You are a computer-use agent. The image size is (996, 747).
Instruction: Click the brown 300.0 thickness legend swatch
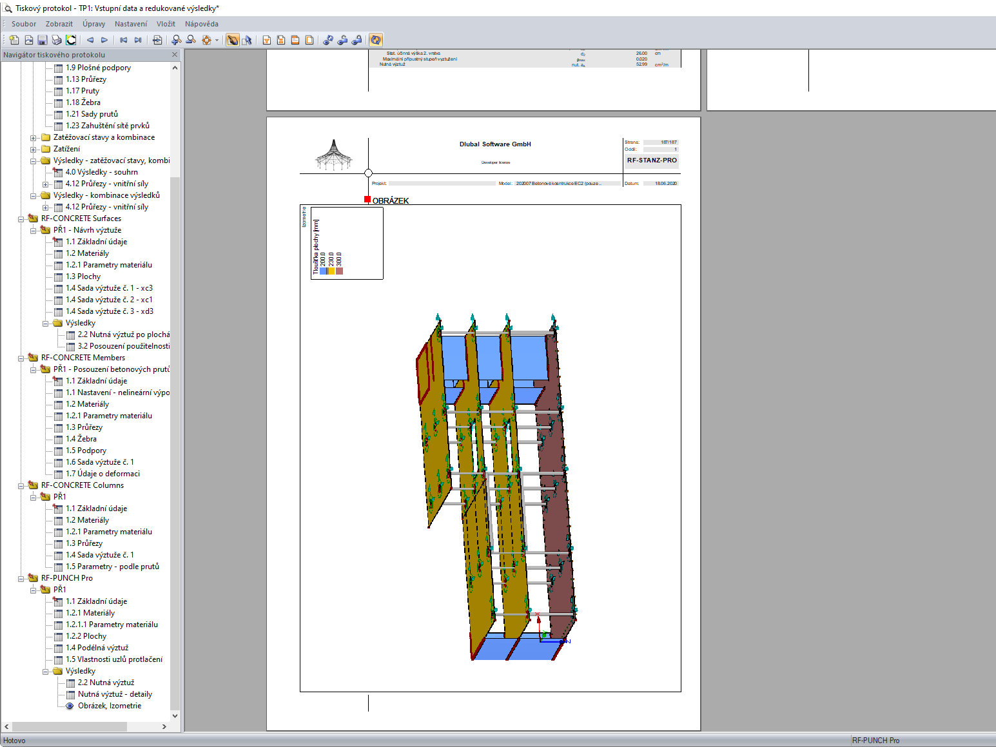339,271
